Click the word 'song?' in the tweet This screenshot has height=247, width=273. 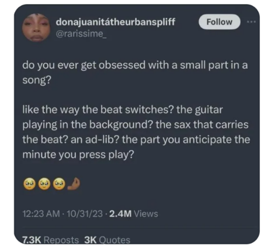[37, 80]
